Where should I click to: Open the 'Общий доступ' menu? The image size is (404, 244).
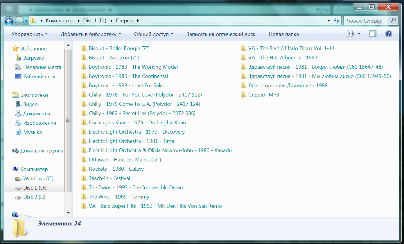[x=154, y=34]
